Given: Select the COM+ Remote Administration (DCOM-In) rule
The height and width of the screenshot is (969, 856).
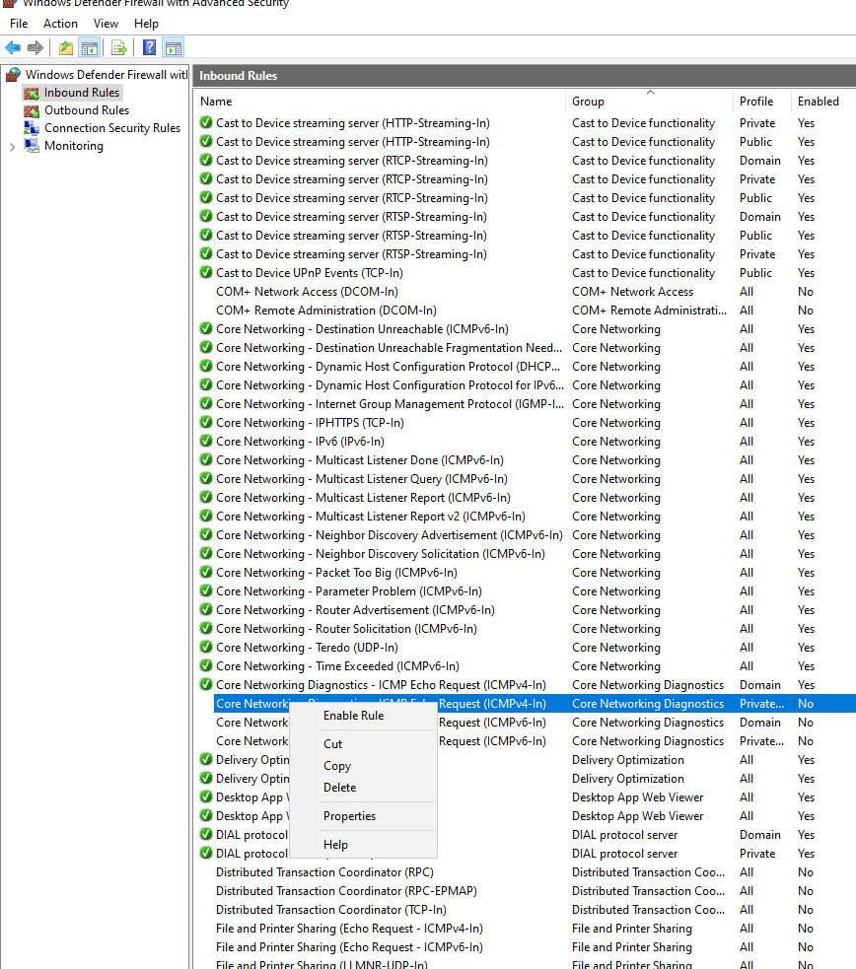Looking at the screenshot, I should point(326,311).
